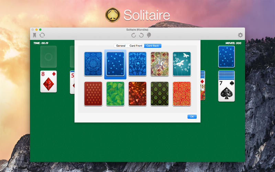Open settings via the gear icon

(240, 35)
